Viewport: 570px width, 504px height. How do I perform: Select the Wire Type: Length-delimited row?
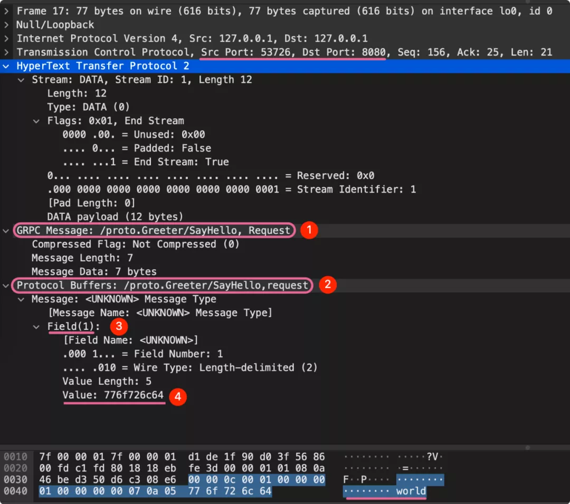pos(190,368)
